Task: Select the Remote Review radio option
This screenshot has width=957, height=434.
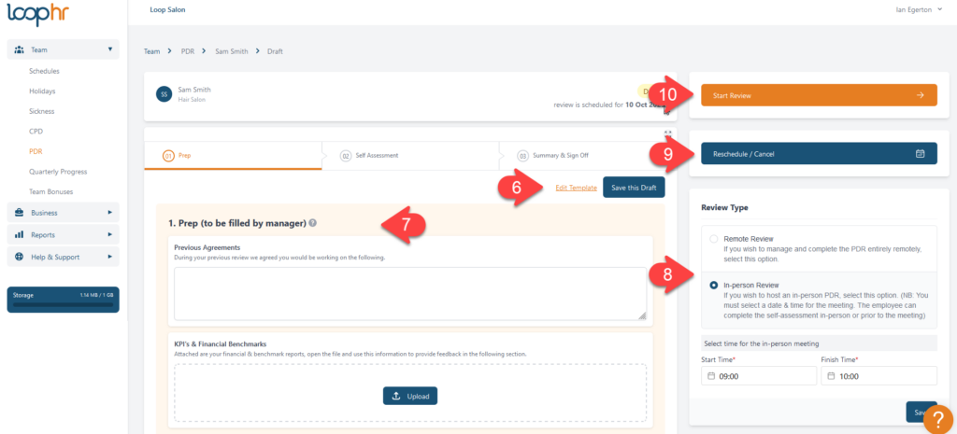Action: (713, 240)
